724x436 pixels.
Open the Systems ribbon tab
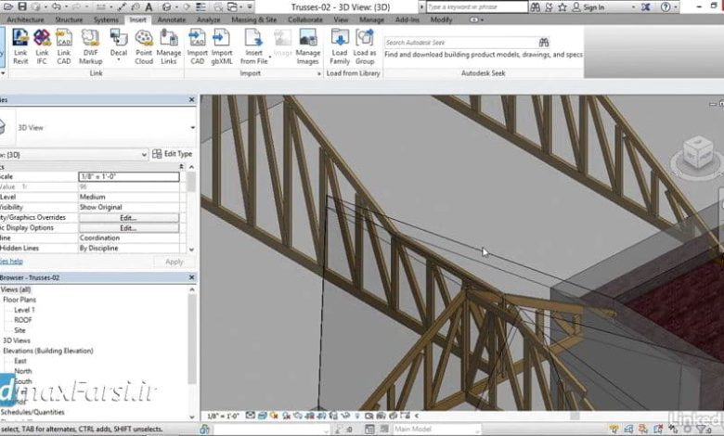[106, 19]
